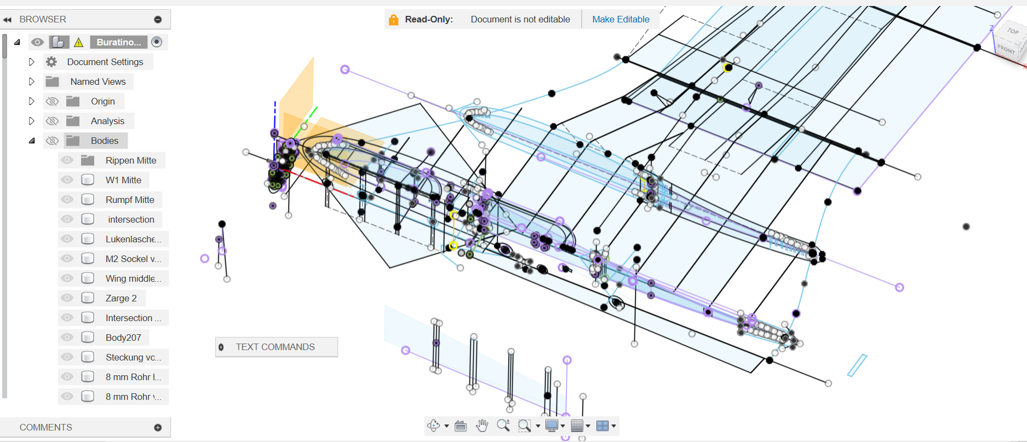
Task: Open the Display Settings monitor icon
Action: (x=552, y=426)
